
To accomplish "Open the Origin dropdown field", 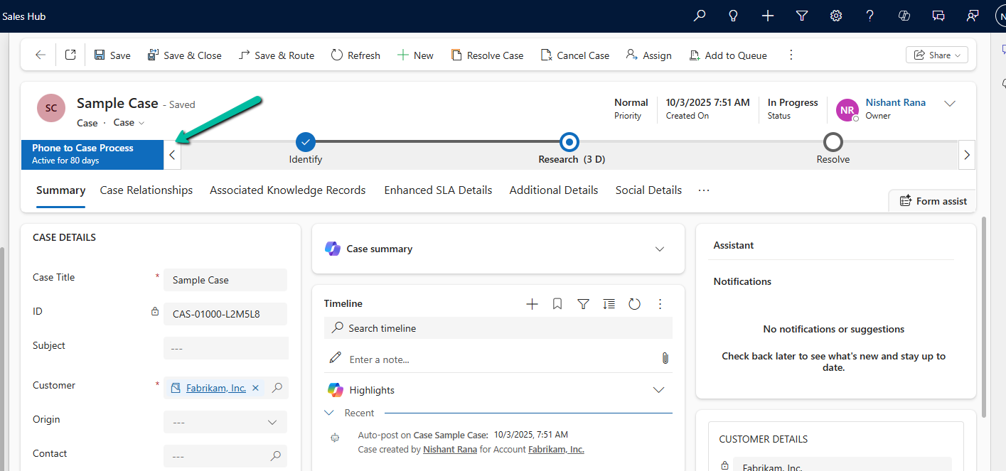I will pos(225,422).
